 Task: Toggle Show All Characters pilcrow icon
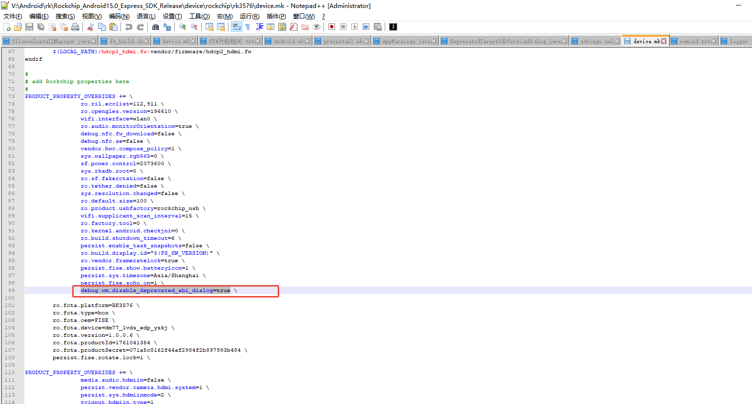[248, 27]
